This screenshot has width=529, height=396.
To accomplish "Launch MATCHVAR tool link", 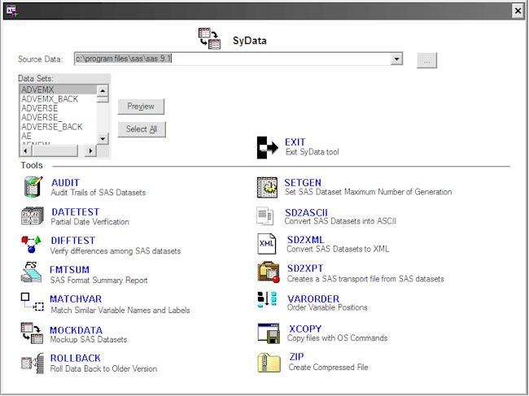I will pyautogui.click(x=76, y=299).
